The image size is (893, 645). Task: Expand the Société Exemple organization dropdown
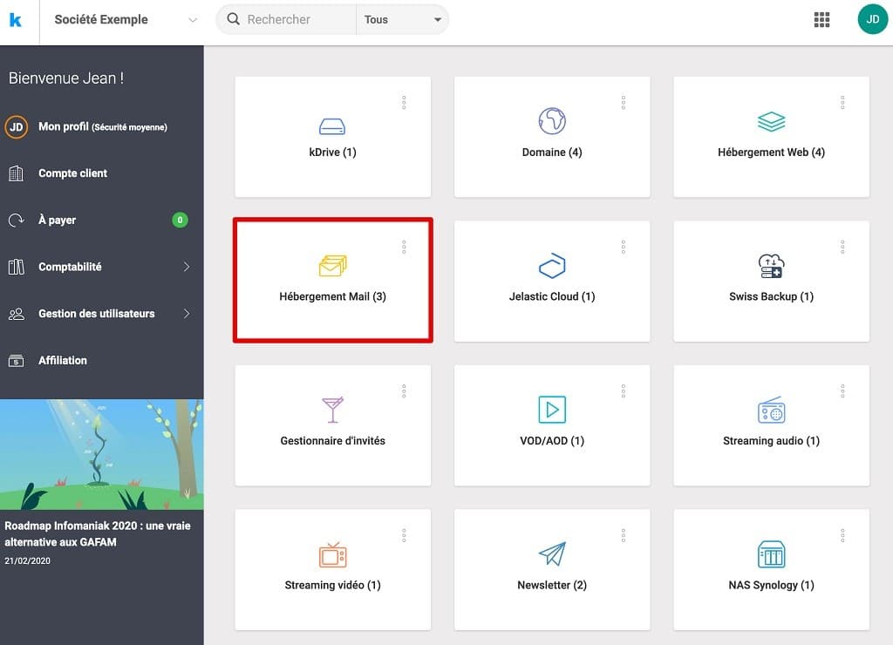193,20
